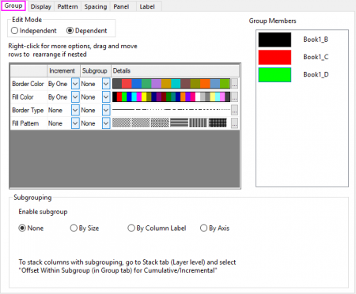Screen dimensions: 356x294
Task: Click the Book1_C member label
Action: click(316, 57)
